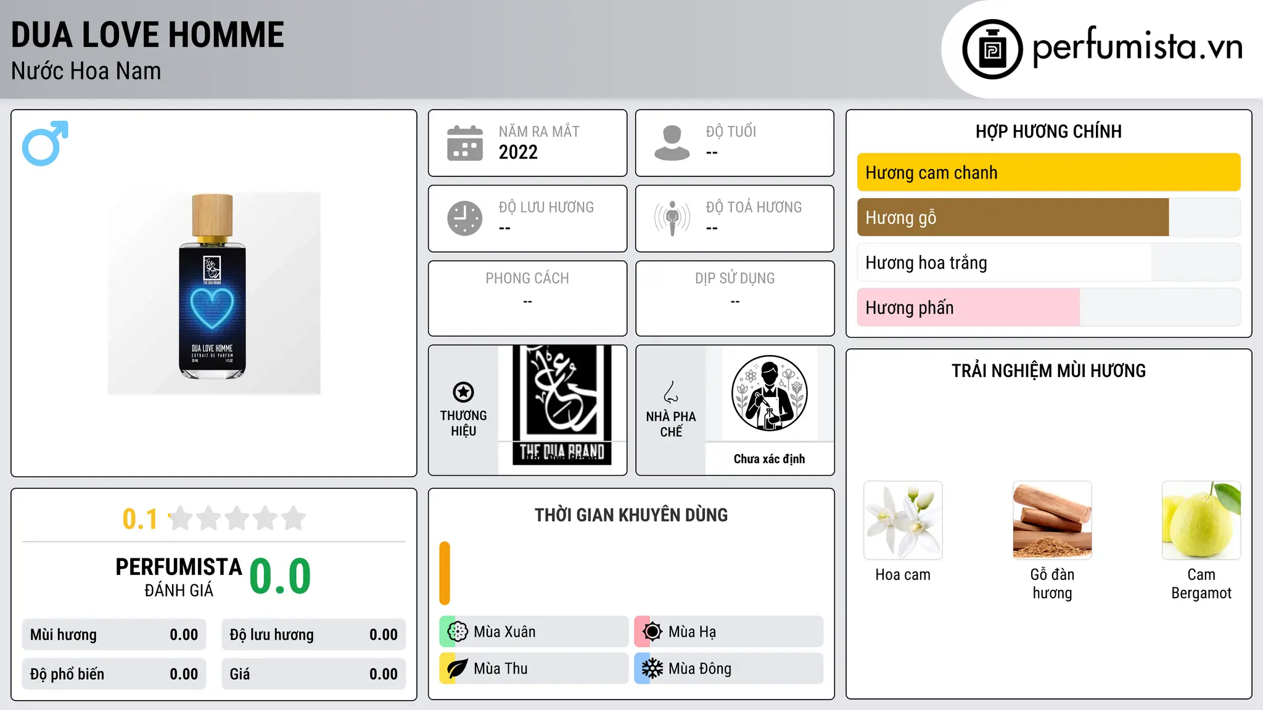The image size is (1263, 710).
Task: Select the Mùa Thu season label
Action: [x=501, y=669]
